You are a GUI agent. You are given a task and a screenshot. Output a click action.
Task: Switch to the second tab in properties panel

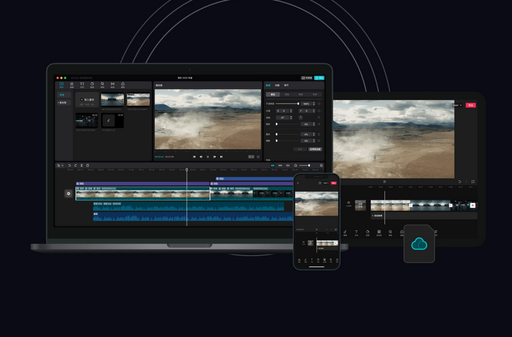click(x=277, y=85)
